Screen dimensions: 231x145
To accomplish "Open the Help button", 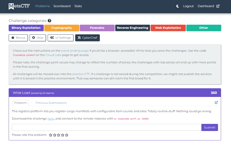I will pos(38,38).
